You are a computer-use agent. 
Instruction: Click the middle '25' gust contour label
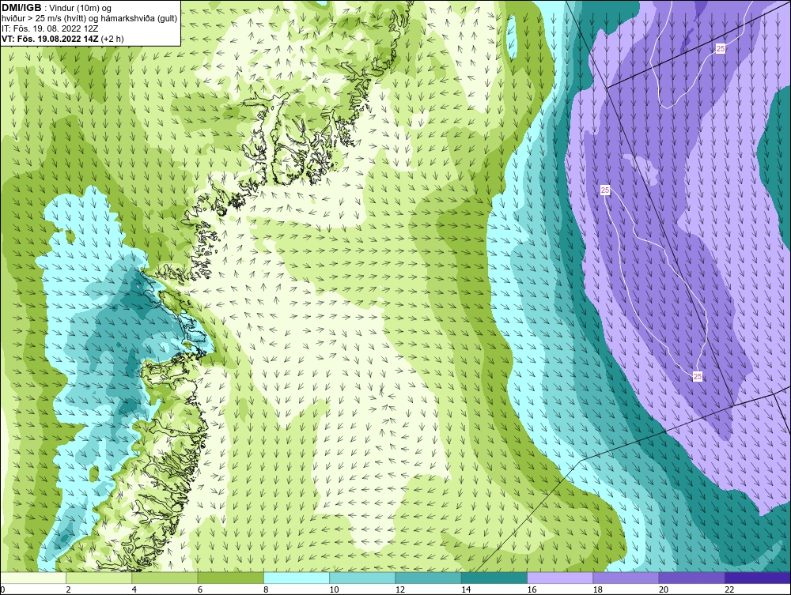tap(605, 190)
